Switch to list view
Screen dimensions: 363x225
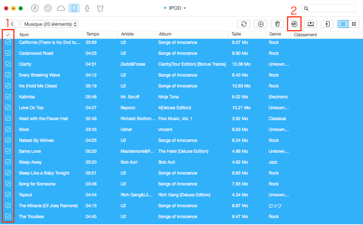click(x=343, y=24)
